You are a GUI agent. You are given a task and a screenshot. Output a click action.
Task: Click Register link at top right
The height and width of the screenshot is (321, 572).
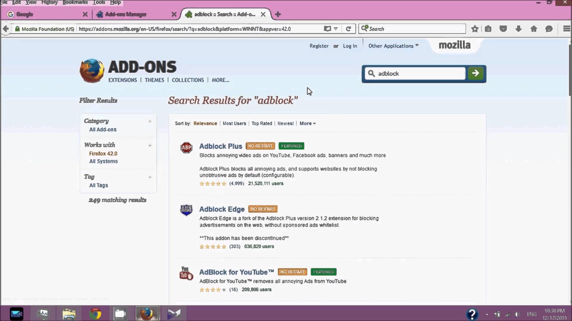(319, 46)
